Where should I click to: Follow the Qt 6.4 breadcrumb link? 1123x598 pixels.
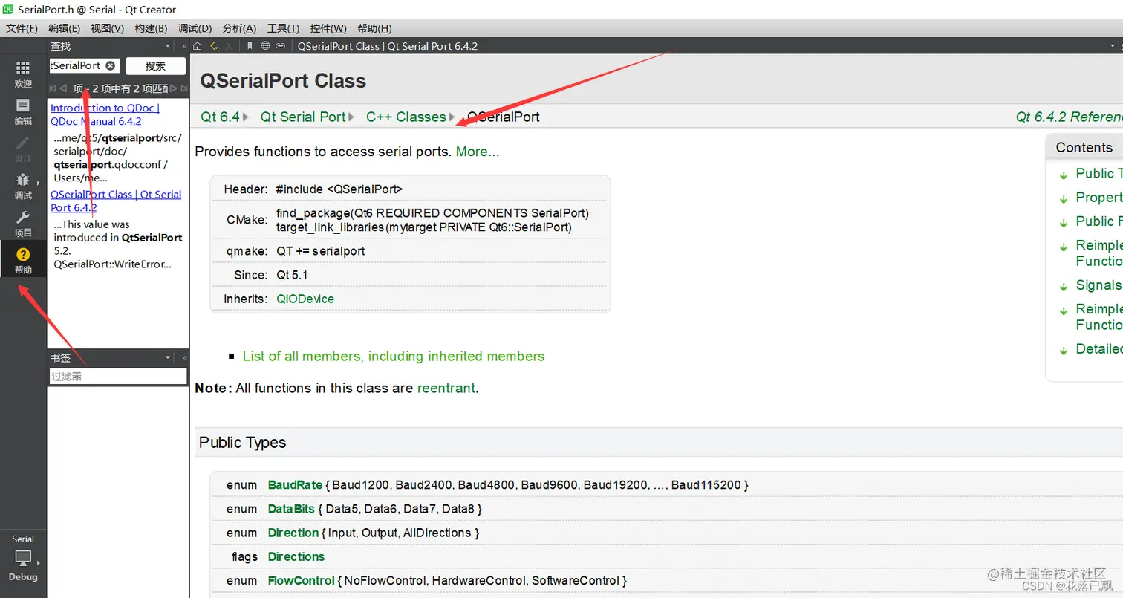click(x=220, y=117)
